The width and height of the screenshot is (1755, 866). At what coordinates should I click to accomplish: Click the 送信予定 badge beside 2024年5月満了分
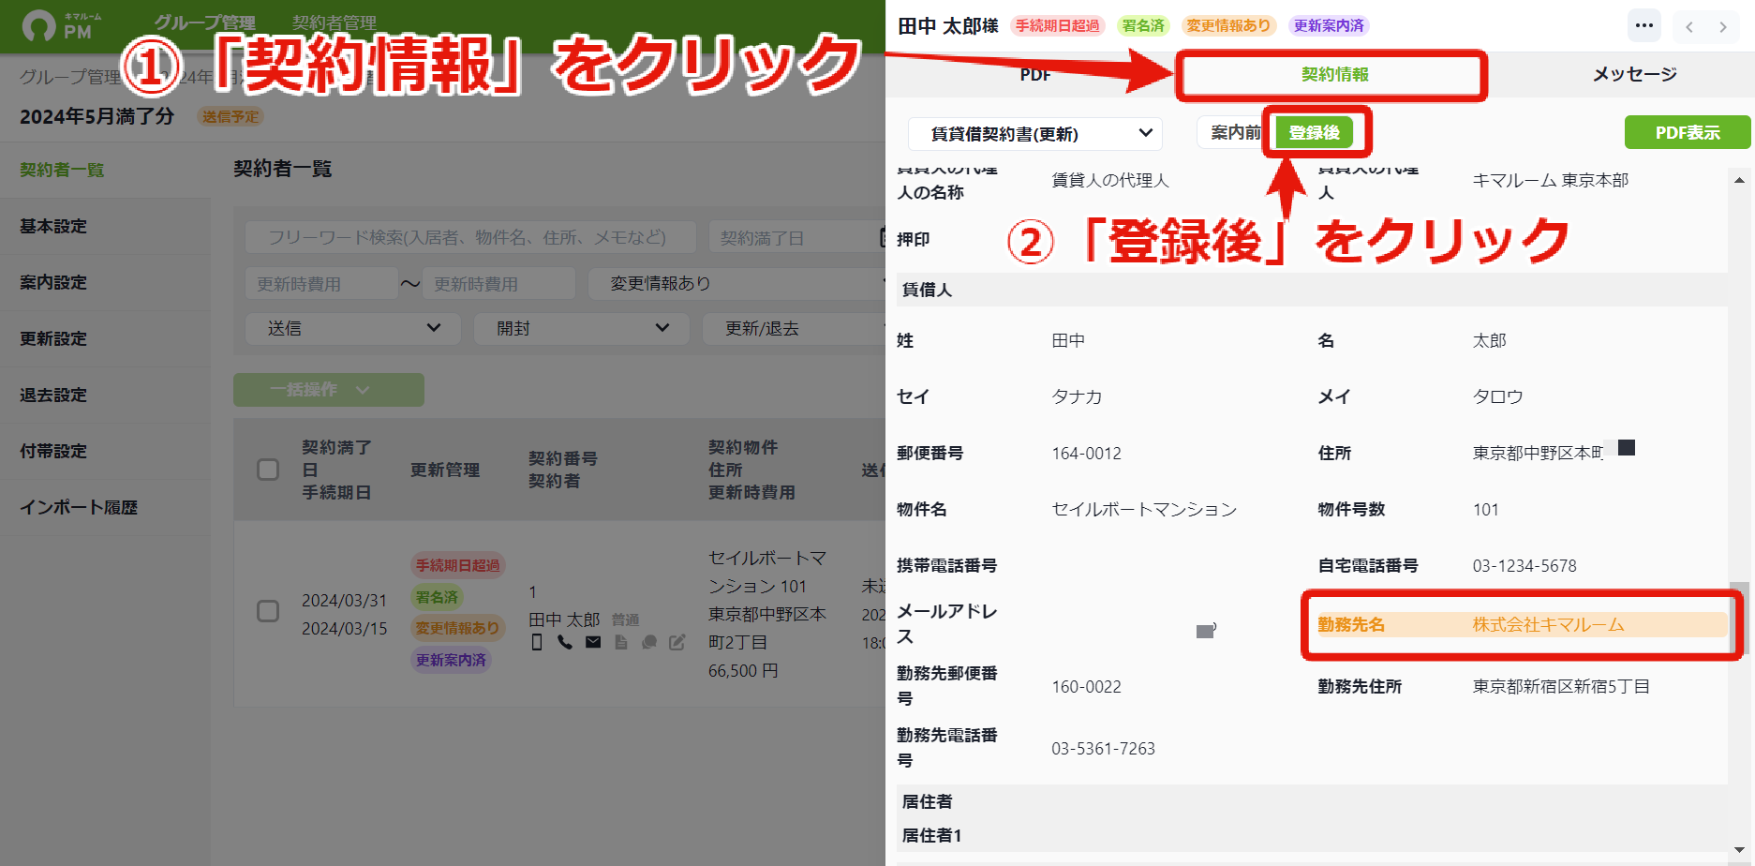[x=231, y=116]
